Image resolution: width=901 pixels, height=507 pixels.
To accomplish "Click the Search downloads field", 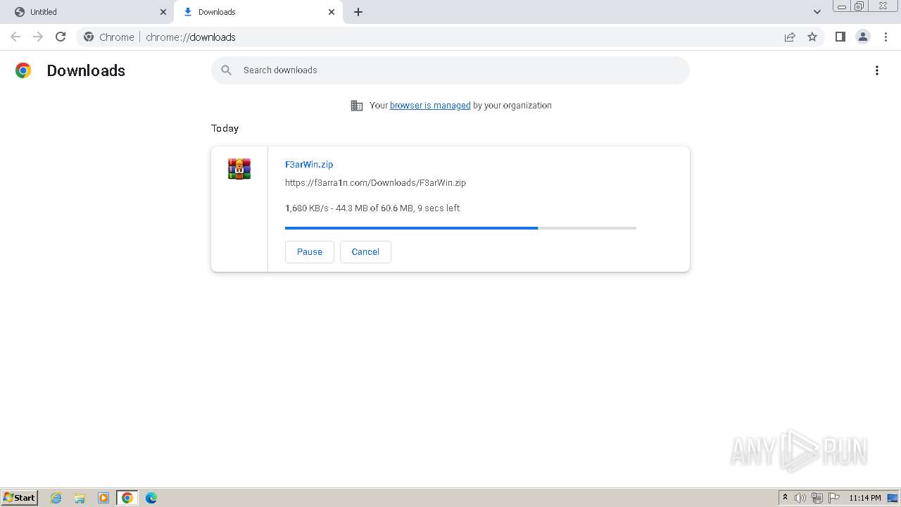I will (x=450, y=70).
